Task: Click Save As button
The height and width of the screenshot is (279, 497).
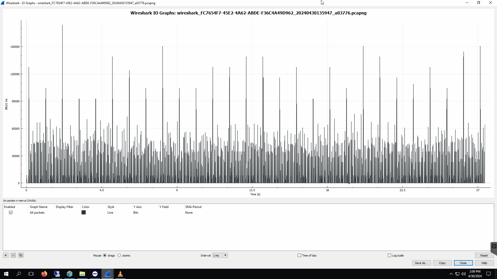Action: click(x=421, y=263)
